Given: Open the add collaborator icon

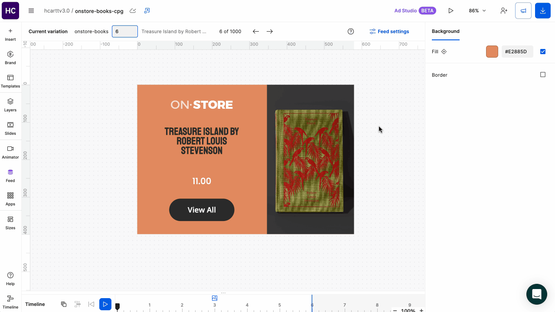Looking at the screenshot, I should coord(504,11).
